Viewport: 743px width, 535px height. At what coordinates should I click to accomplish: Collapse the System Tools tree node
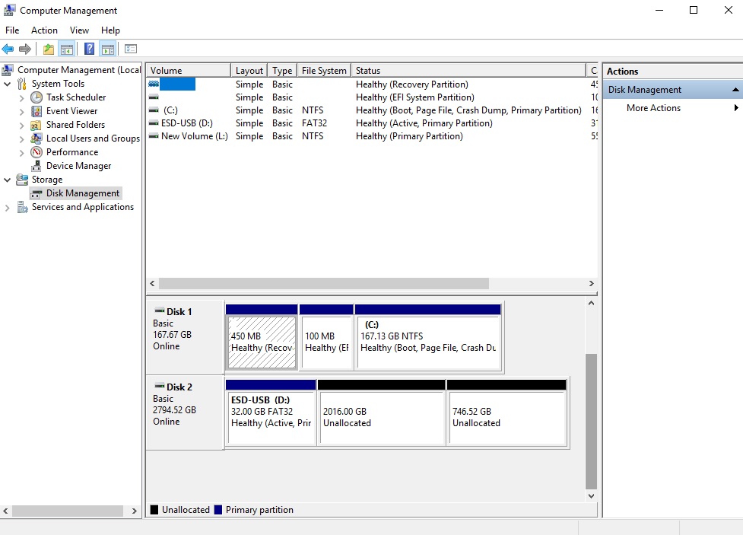7,84
